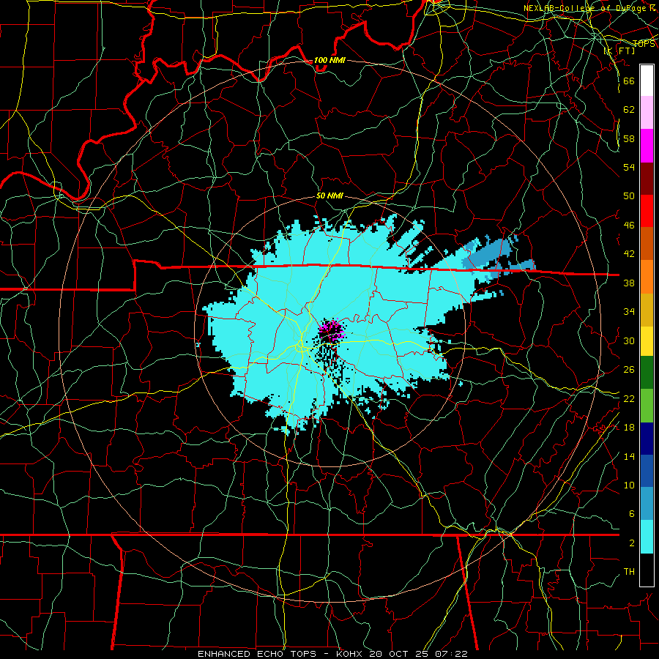The height and width of the screenshot is (659, 659).
Task: Click the "34" legend value
Action: pyautogui.click(x=629, y=312)
